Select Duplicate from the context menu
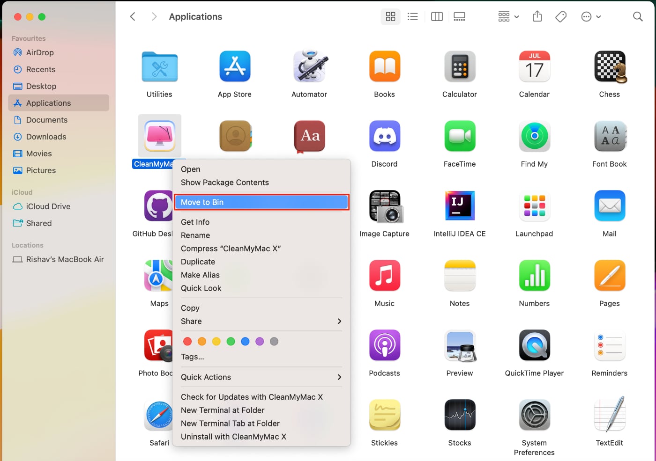This screenshot has height=461, width=656. tap(261, 262)
